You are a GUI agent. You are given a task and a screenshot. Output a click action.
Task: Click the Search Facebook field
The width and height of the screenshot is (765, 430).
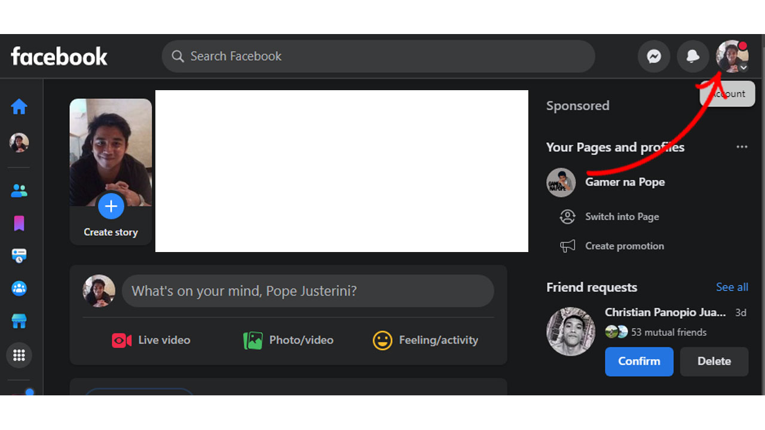pyautogui.click(x=378, y=56)
